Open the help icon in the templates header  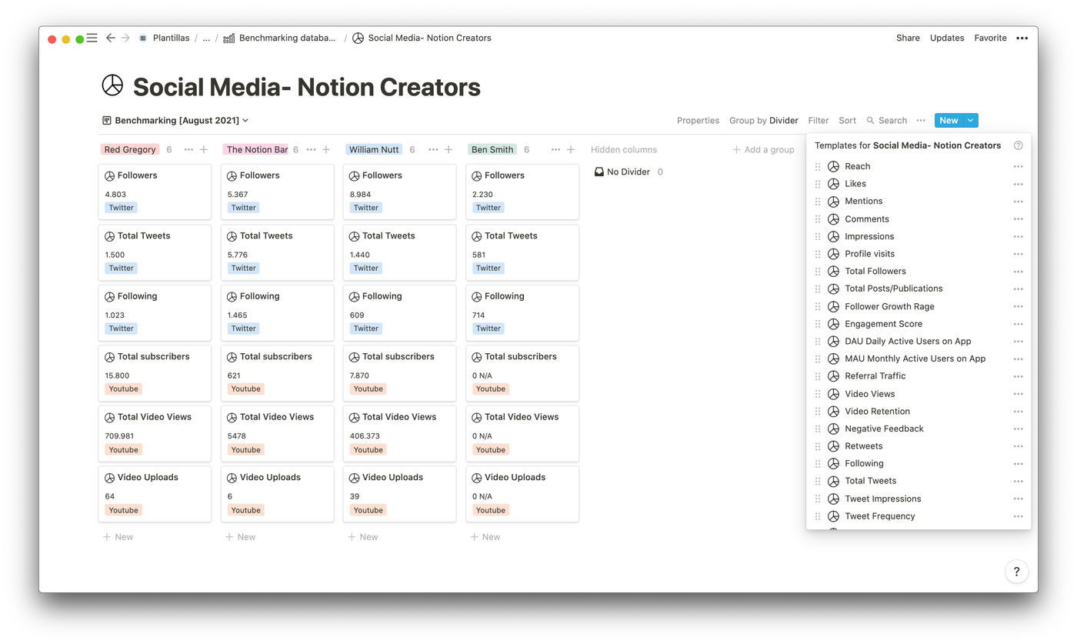1018,145
